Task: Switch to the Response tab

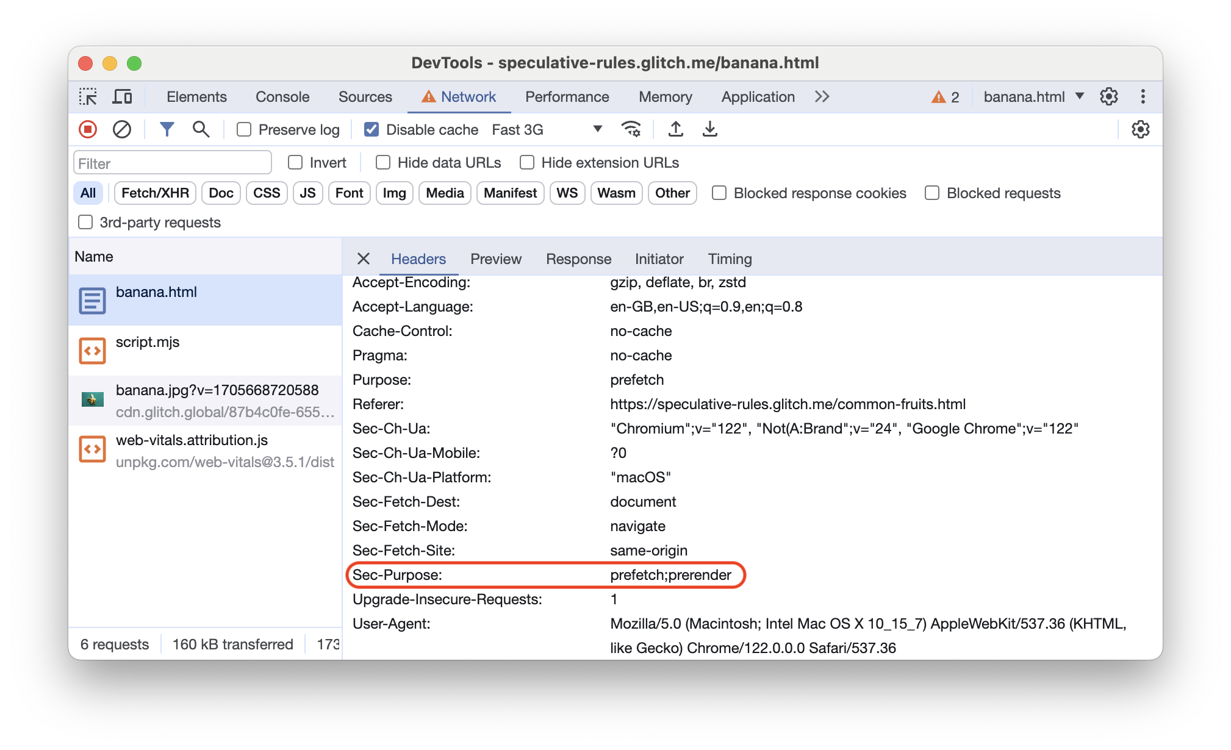Action: 578,259
